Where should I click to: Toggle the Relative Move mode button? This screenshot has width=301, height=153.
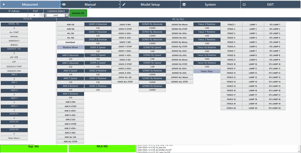click(70, 47)
